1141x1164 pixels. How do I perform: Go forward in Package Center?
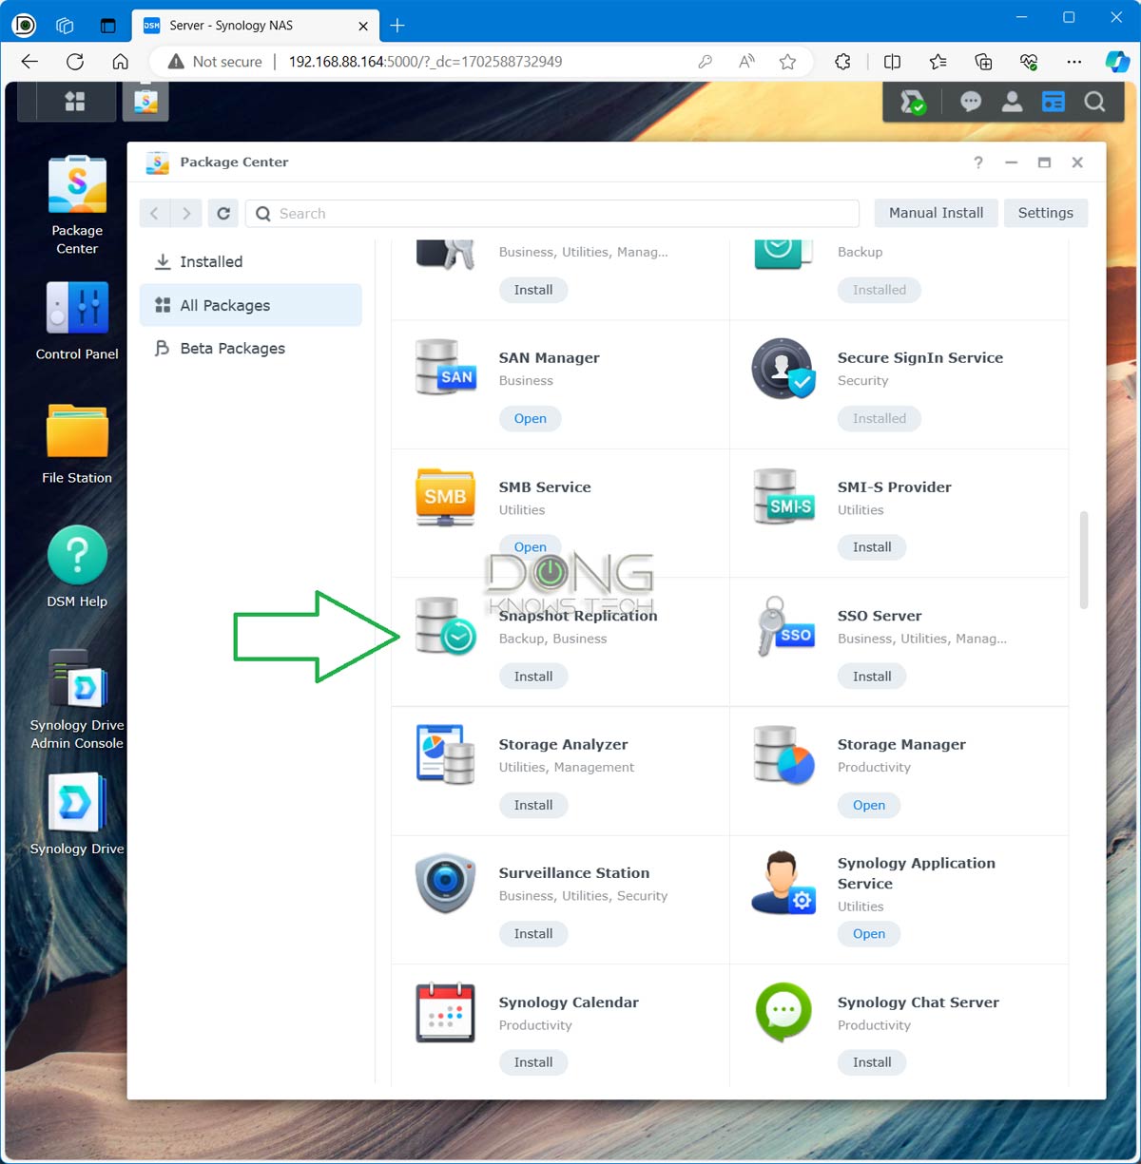point(186,214)
